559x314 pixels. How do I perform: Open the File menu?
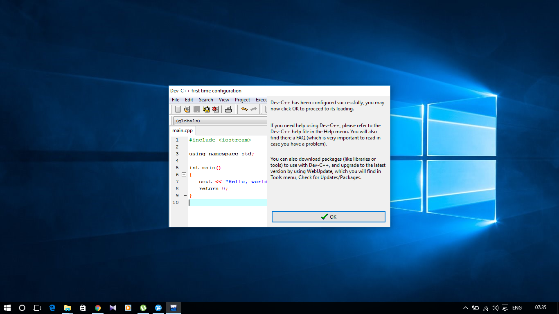pyautogui.click(x=175, y=99)
